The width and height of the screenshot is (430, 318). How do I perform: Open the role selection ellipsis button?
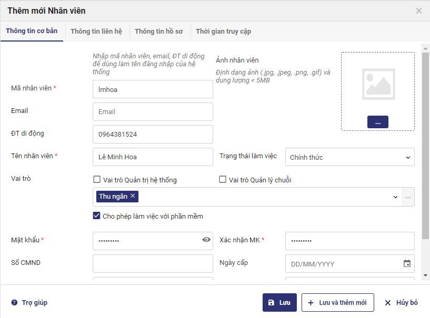click(408, 197)
